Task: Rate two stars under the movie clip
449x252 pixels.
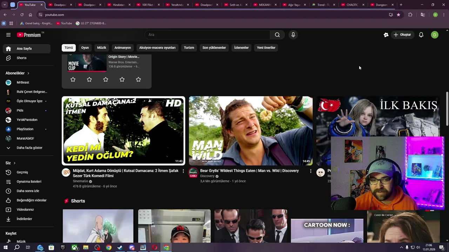Action: [x=89, y=79]
